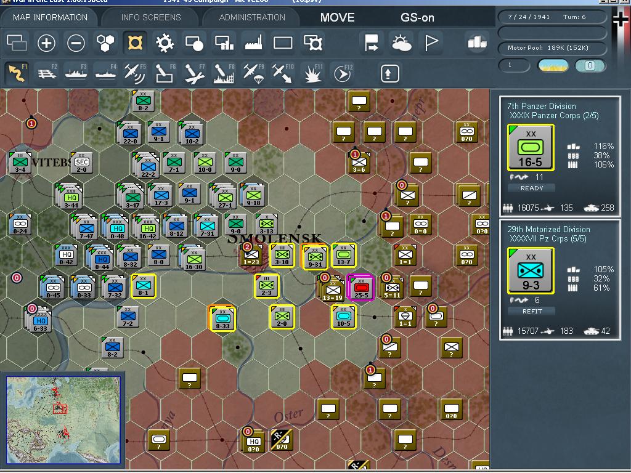Zoom out with the minus icon
Viewport: 631px width, 473px height.
click(x=76, y=42)
